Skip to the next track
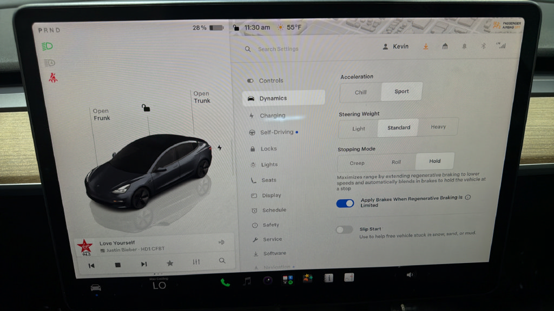The image size is (554, 311). (x=144, y=263)
